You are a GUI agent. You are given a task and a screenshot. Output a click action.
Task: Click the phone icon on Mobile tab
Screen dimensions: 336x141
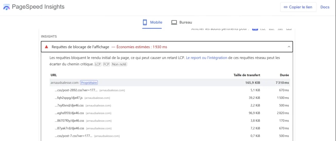[145, 22]
